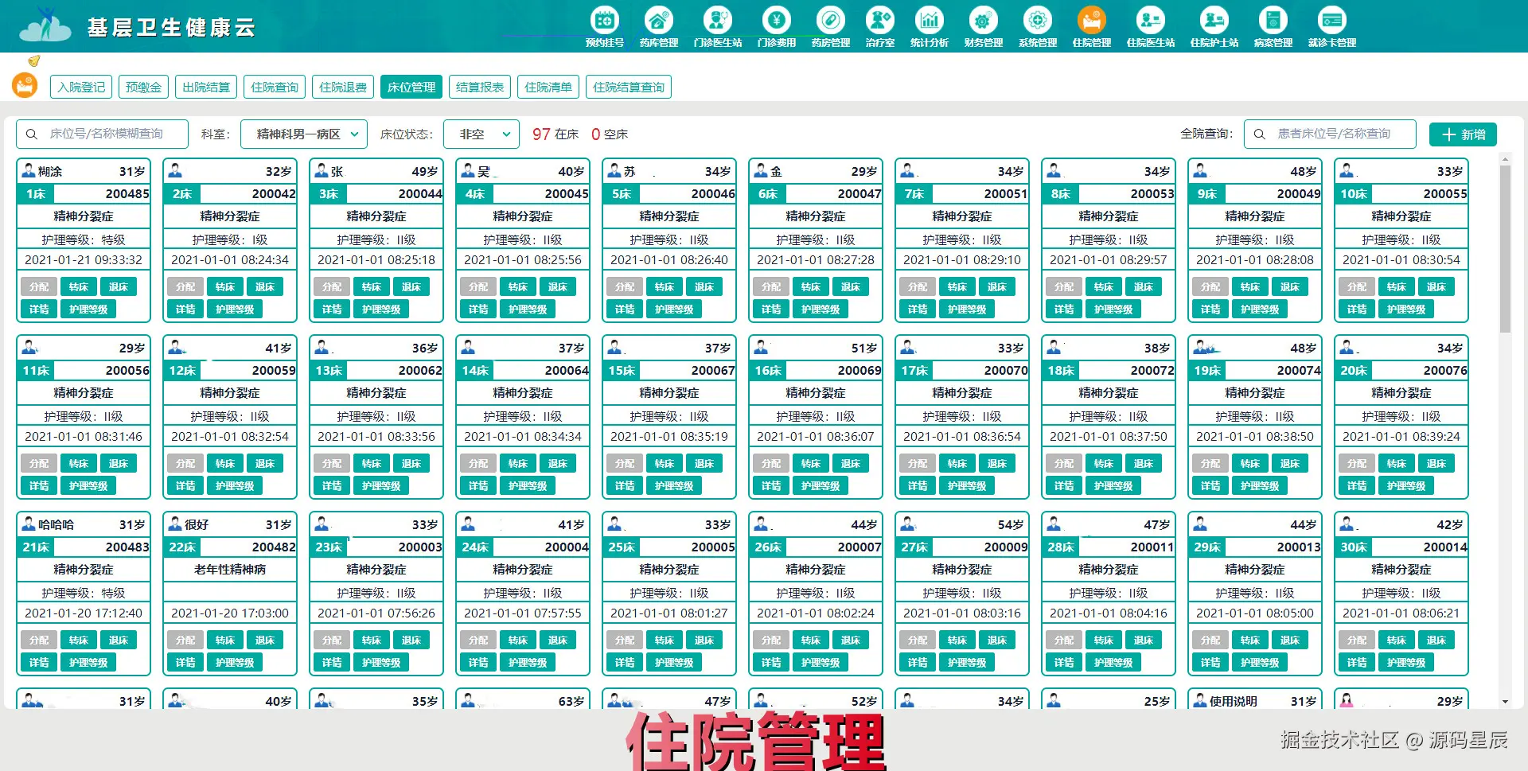Click patient number 200485 on 1床
The image size is (1528, 771).
[x=127, y=193]
